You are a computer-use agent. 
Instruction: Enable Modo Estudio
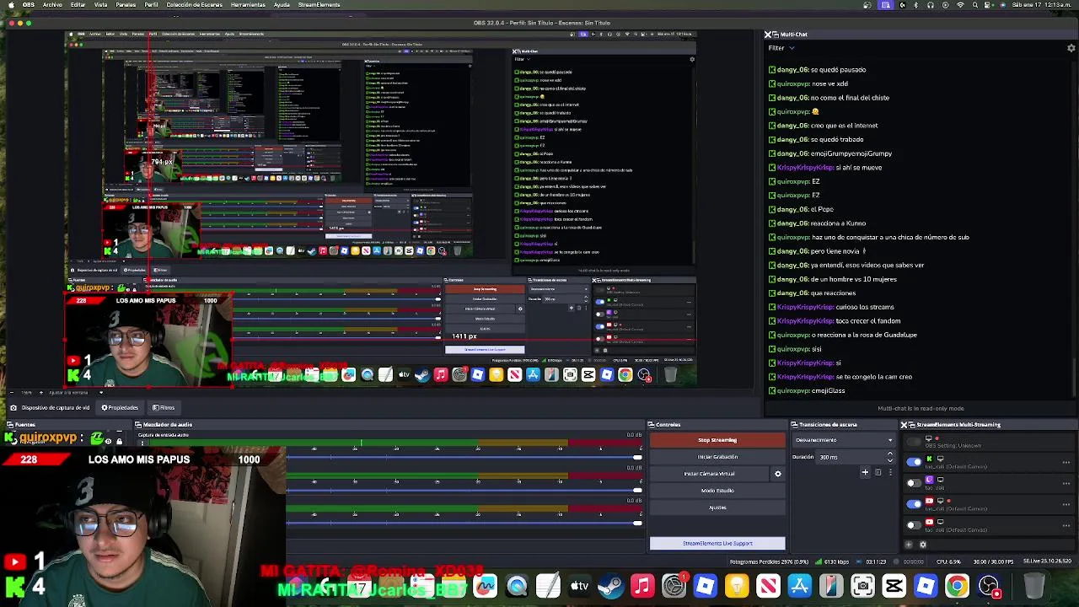(x=717, y=491)
